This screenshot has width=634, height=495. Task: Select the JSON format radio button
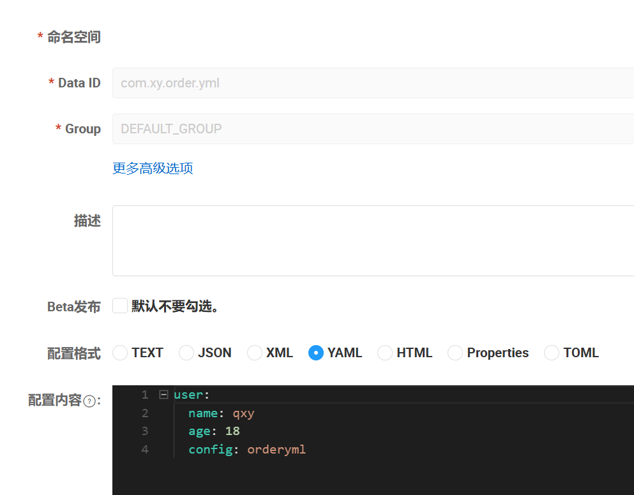pyautogui.click(x=186, y=353)
